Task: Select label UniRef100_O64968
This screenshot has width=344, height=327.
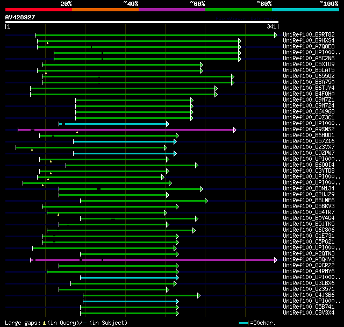Action: click(309, 112)
